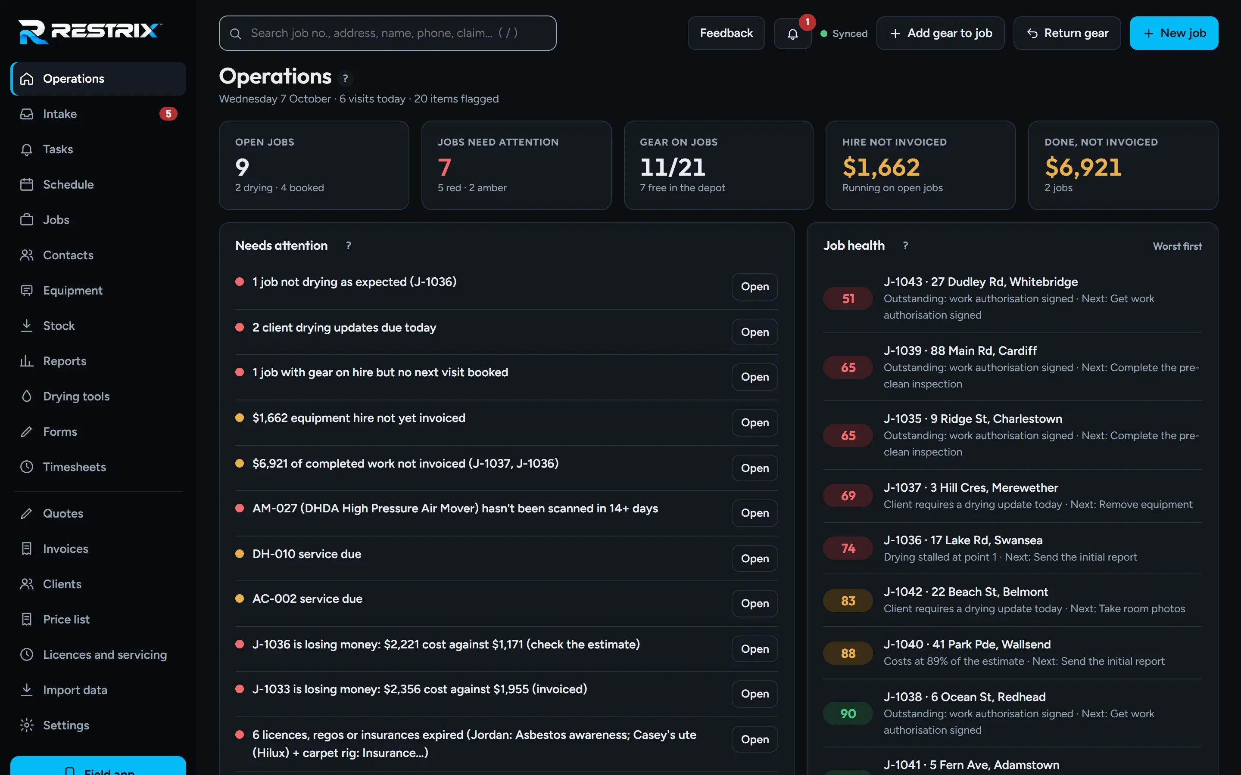
Task: Click the health score 51 badge
Action: click(848, 299)
